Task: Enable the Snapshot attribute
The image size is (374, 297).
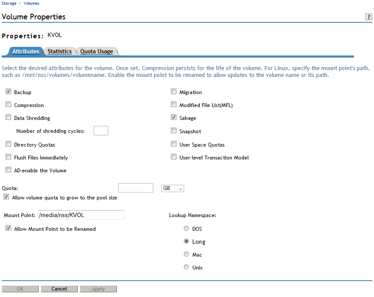Action: pyautogui.click(x=173, y=130)
